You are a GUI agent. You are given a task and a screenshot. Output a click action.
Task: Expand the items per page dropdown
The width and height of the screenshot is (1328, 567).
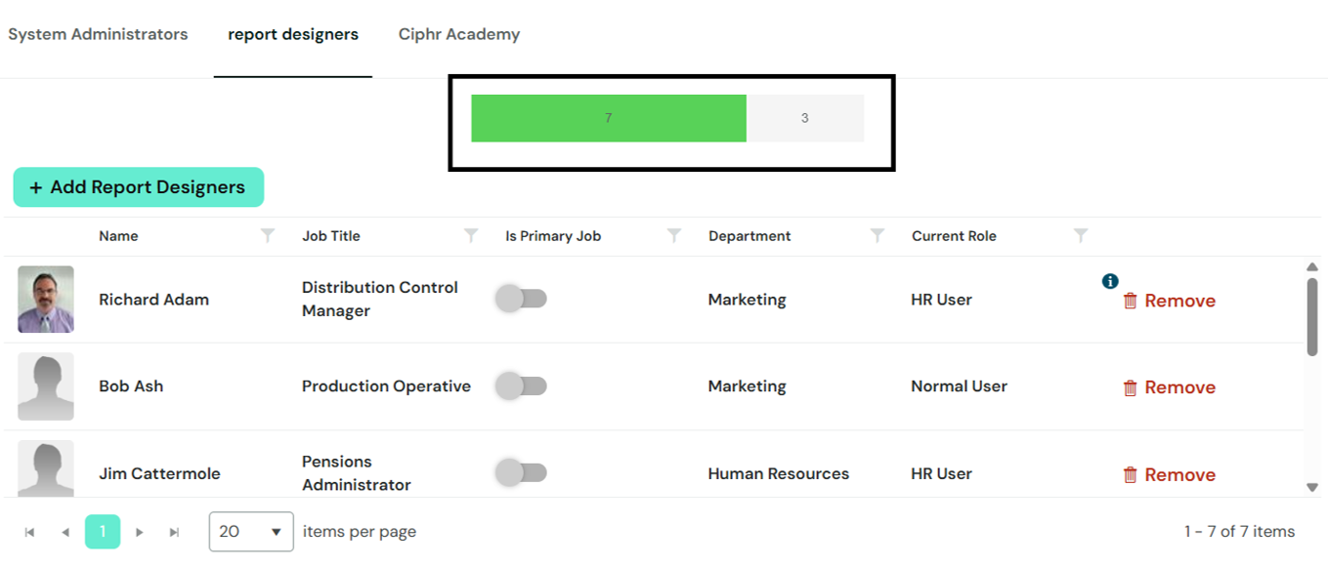click(x=251, y=532)
